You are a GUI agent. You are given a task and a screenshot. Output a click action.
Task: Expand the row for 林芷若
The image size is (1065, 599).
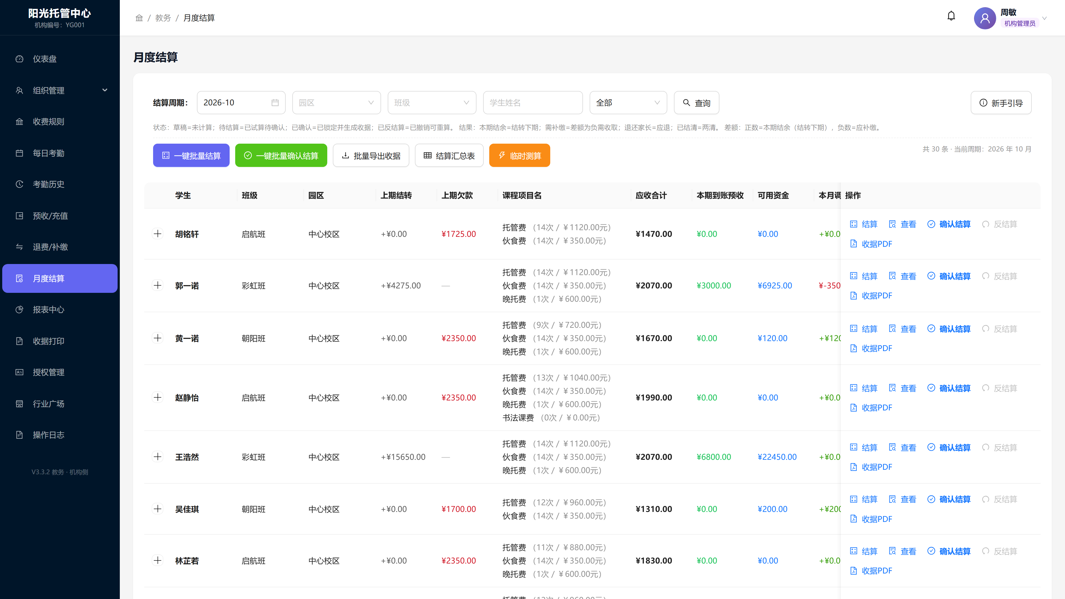tap(158, 560)
